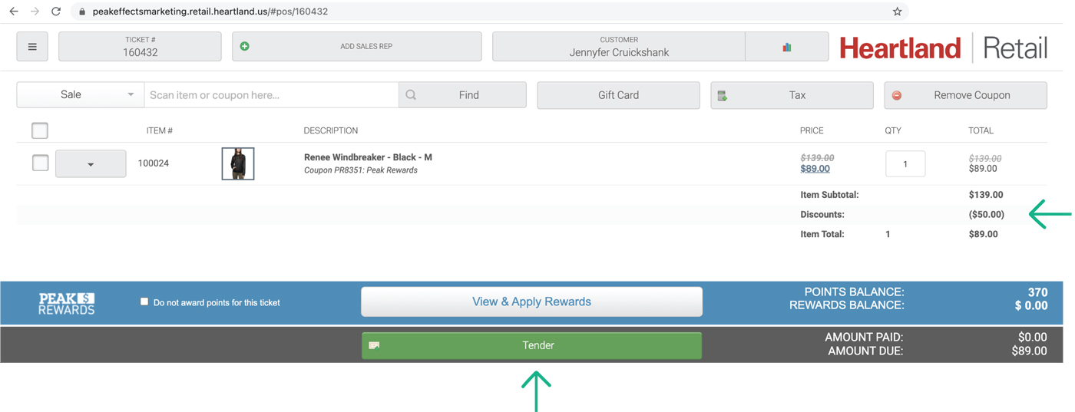Toggle the select-all items checkbox
The height and width of the screenshot is (412, 1075).
pyautogui.click(x=40, y=130)
